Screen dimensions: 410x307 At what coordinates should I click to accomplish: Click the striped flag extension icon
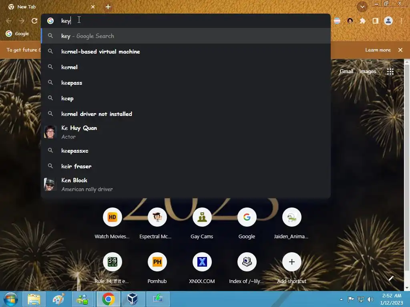337,21
